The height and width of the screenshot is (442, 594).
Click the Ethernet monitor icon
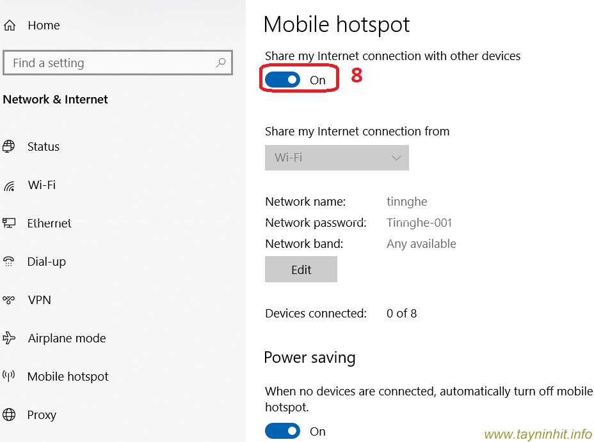coord(9,224)
